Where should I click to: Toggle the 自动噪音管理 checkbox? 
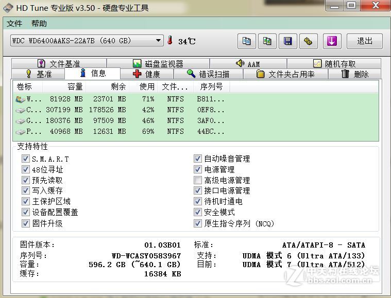pos(197,159)
